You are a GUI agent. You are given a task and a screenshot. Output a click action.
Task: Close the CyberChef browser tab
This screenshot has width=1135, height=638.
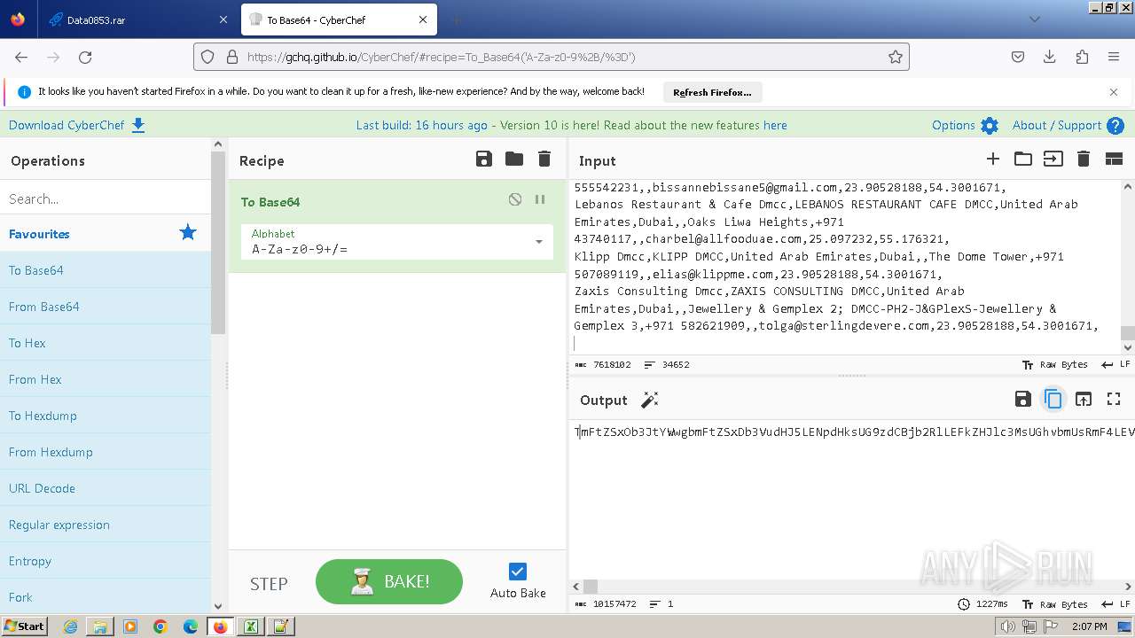point(423,19)
